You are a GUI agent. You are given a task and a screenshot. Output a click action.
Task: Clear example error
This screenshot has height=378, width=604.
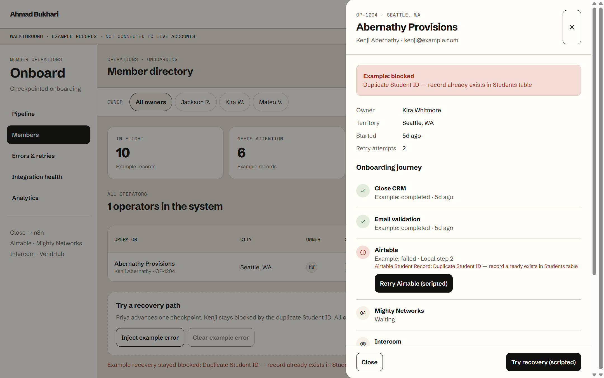[x=221, y=337]
